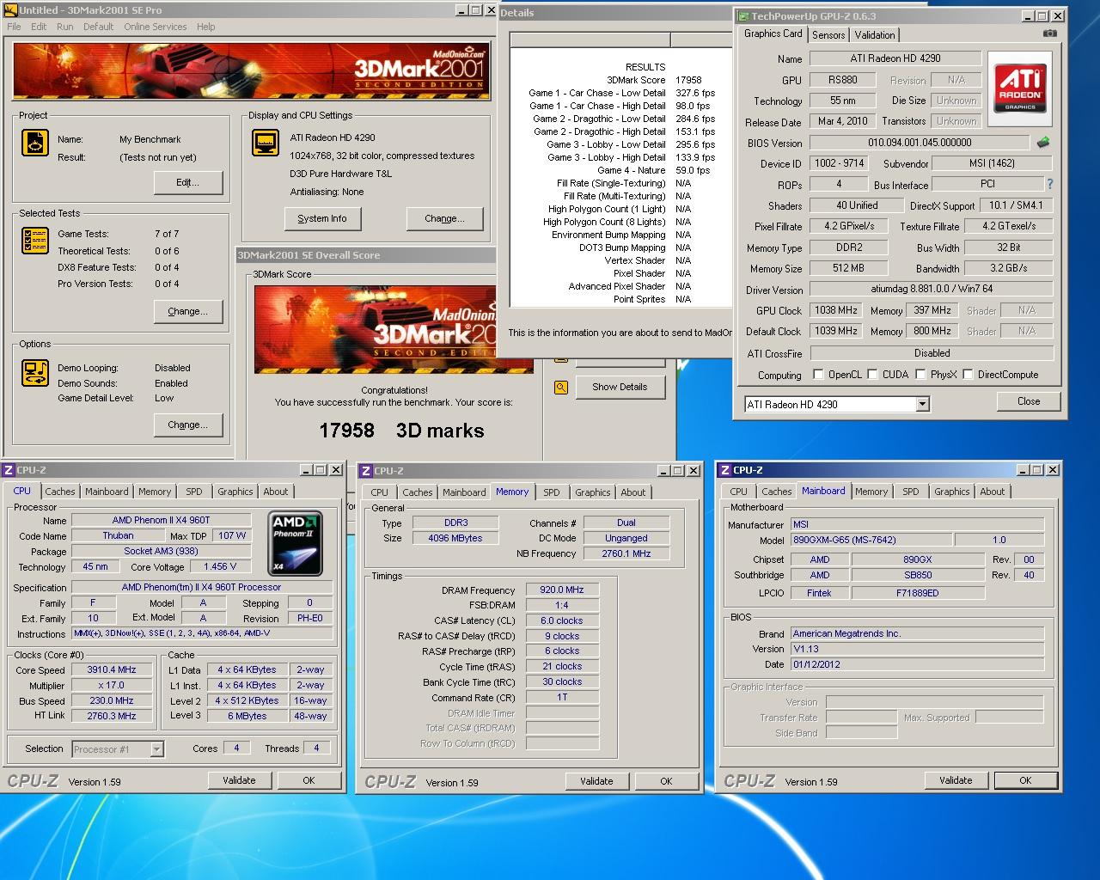1100x880 pixels.
Task: Click the System Info button
Action: point(322,218)
